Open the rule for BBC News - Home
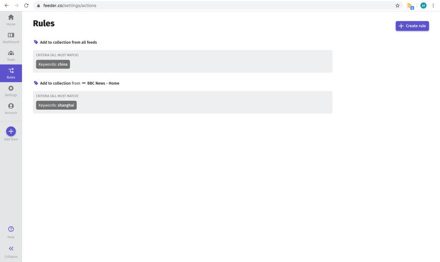440x262 pixels. pos(79,83)
